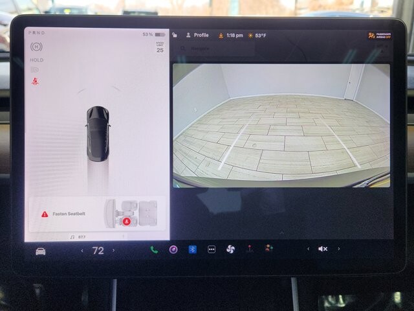Tap the Fasten Seatbelt alert card
Screen dimensions: 414x311
[x=97, y=214]
